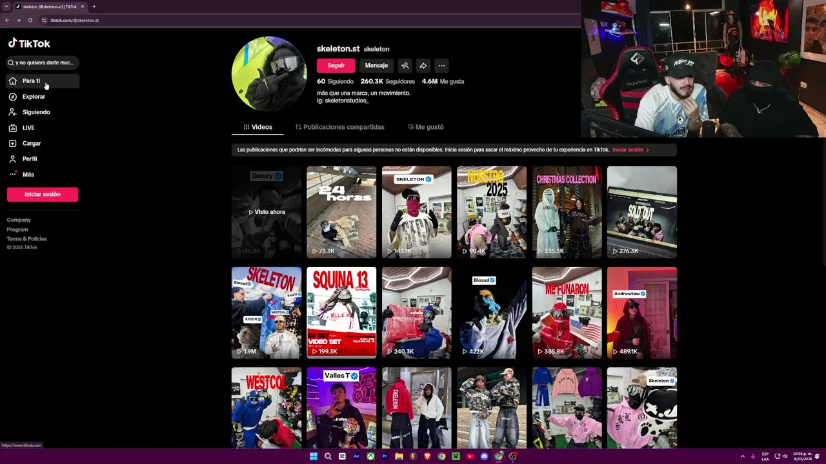Expand the Program footer section
The height and width of the screenshot is (464, 826).
coord(17,229)
